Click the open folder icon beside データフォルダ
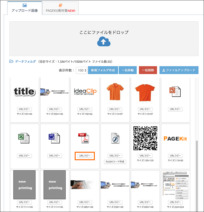 pos(11,61)
